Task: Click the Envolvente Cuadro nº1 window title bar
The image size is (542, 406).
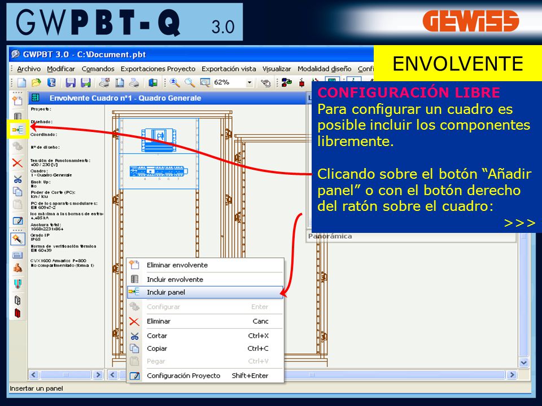Action: point(168,98)
